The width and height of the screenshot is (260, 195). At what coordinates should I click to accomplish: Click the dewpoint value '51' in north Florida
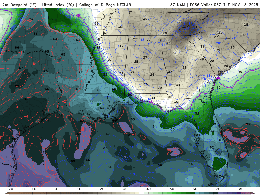(x=205, y=103)
